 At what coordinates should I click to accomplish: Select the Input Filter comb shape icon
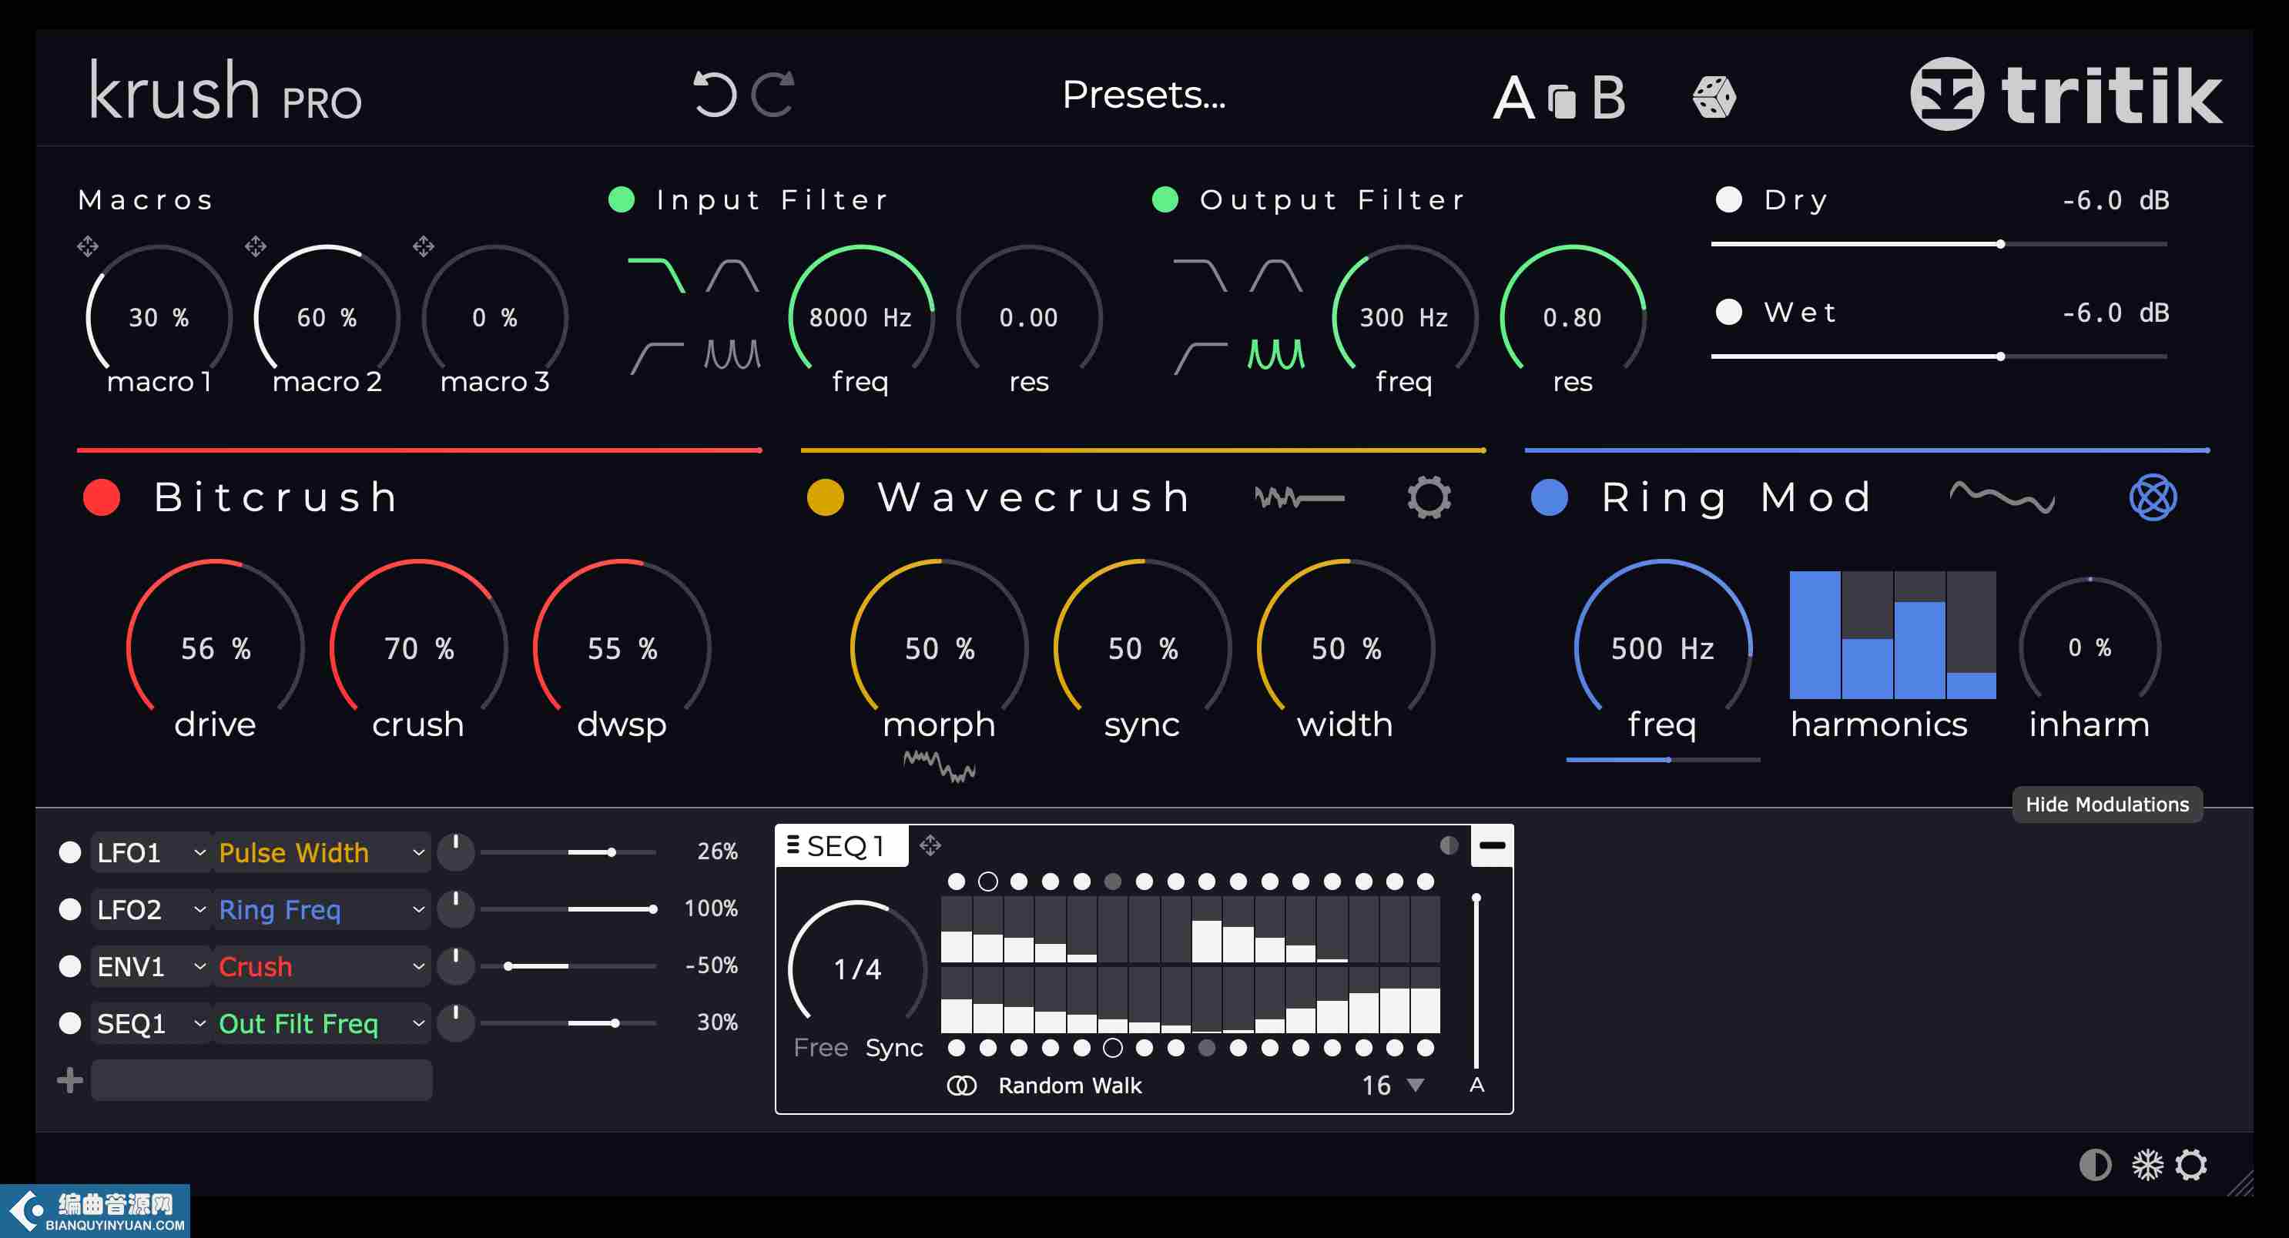coord(732,354)
